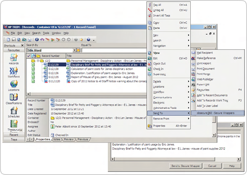247x175 pixels.
Task: Toggle tag marker for the 12/2 folder row
Action: 33,60
